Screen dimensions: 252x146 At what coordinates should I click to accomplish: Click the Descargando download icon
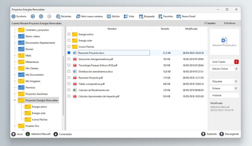tap(221, 134)
